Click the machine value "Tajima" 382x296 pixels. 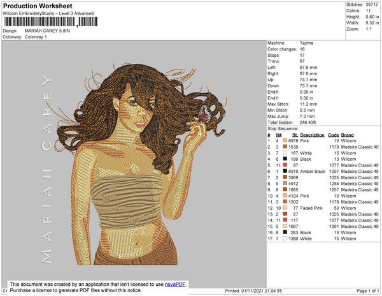click(306, 43)
